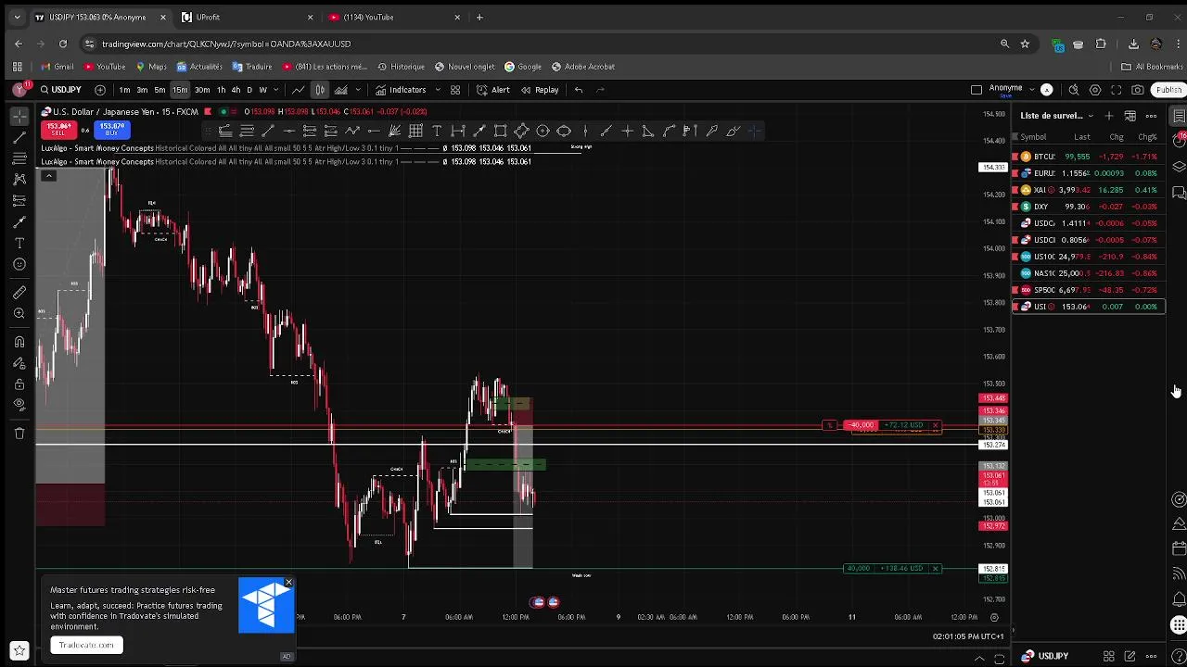
Task: Take a chart snapshot camera icon
Action: (1138, 90)
